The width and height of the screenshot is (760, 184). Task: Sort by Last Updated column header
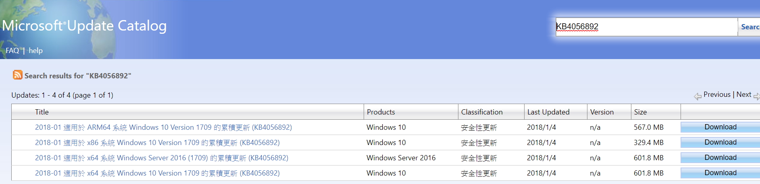point(548,112)
